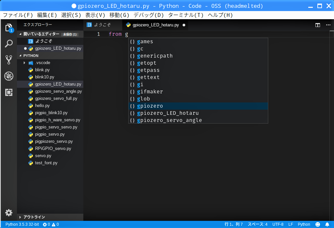Open pigpio_servo.py in the file tree
334x228 pixels.
(x=50, y=134)
